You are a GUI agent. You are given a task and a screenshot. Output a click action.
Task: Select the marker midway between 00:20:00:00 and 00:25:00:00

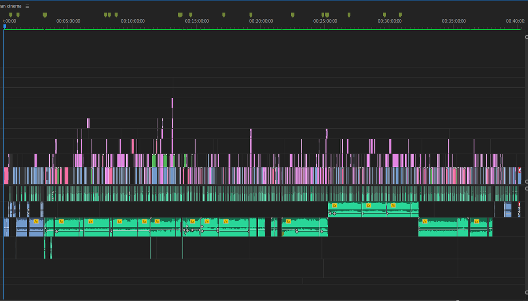293,15
